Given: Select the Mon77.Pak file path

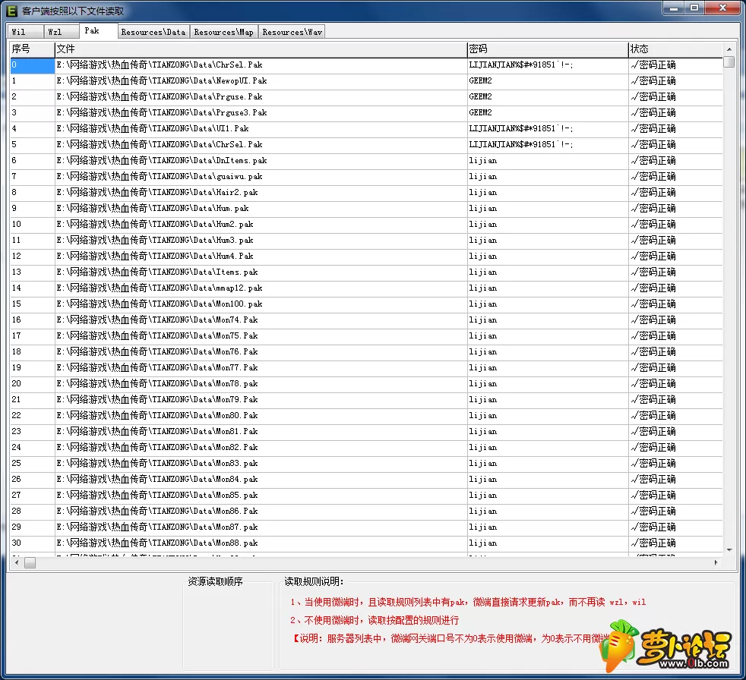Looking at the screenshot, I should [157, 367].
